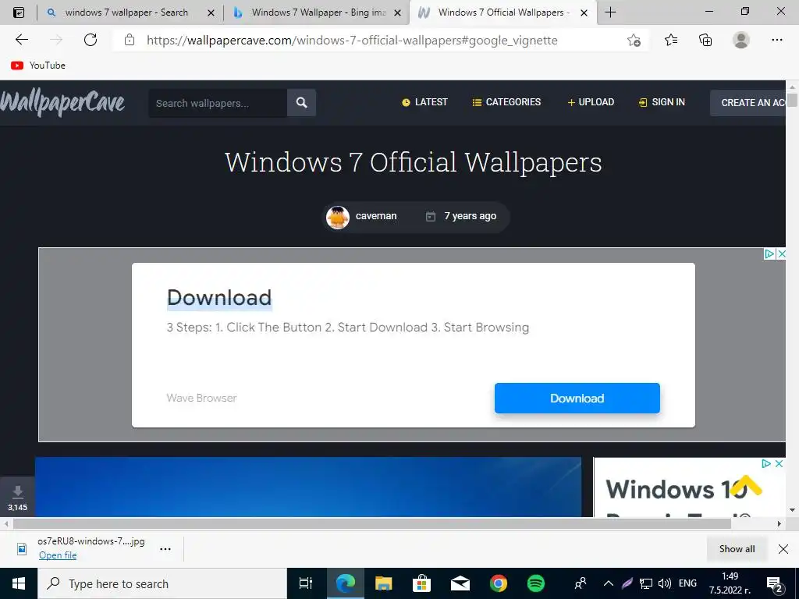Open Mail app from taskbar
Image resolution: width=799 pixels, height=599 pixels.
click(460, 583)
